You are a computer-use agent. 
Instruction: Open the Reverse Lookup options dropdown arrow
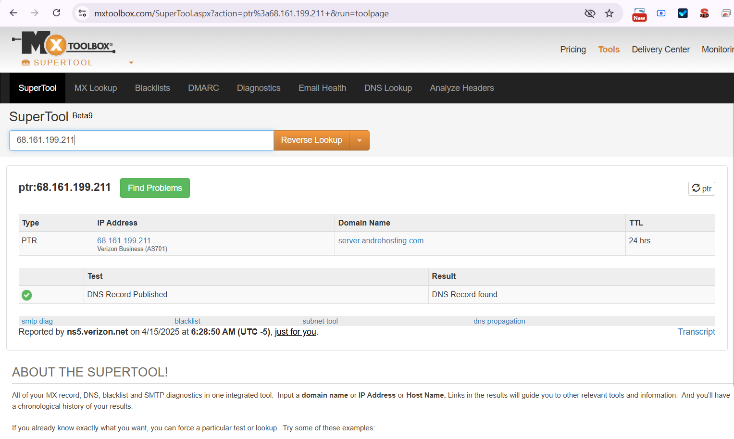[360, 140]
